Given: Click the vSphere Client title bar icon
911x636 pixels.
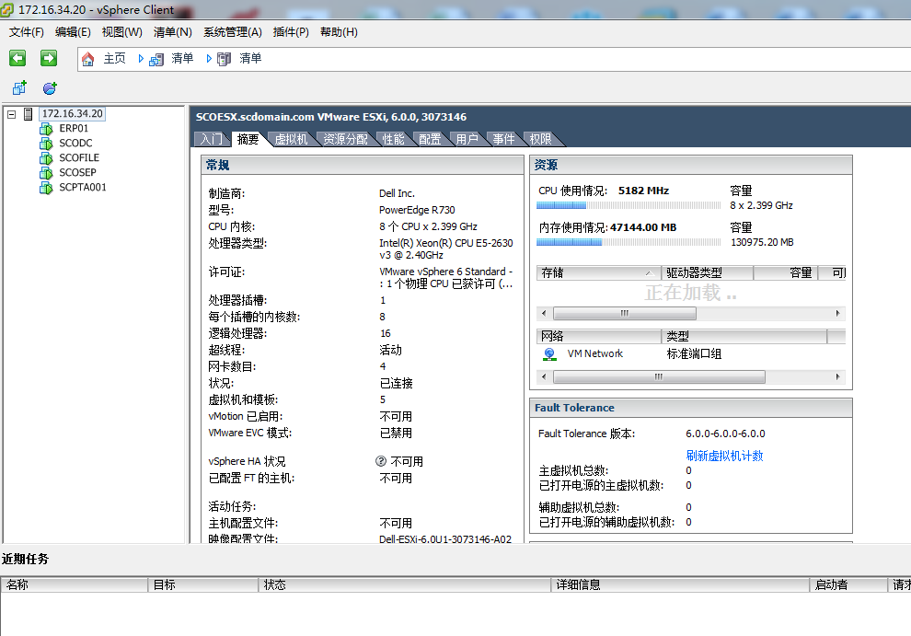Looking at the screenshot, I should 7,10.
